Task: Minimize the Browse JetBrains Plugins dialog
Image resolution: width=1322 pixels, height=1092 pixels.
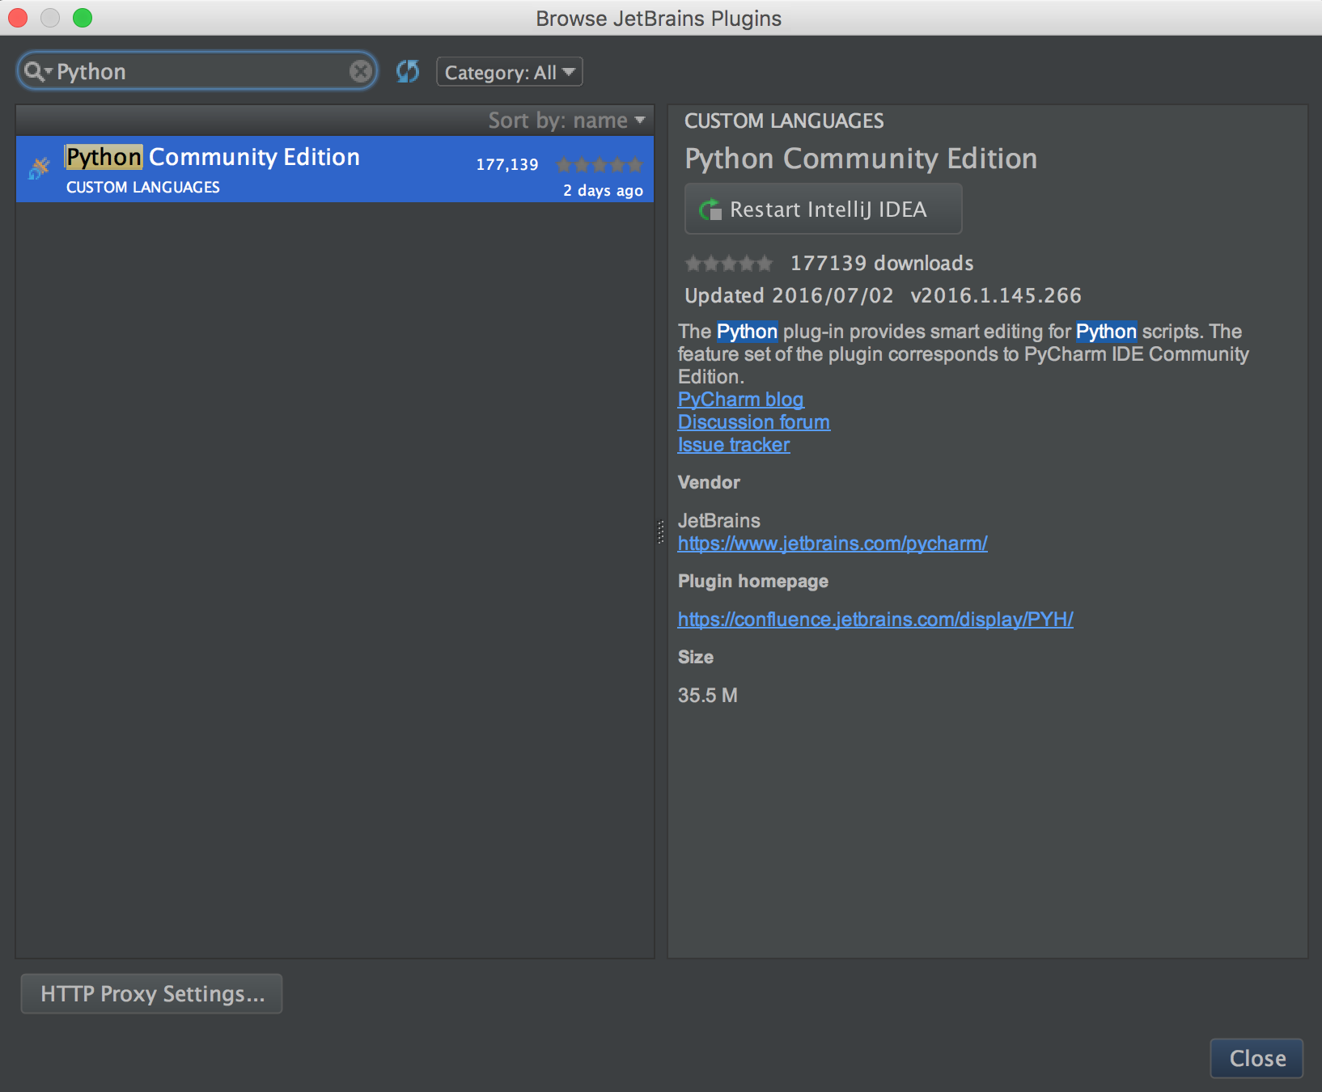Action: (49, 17)
